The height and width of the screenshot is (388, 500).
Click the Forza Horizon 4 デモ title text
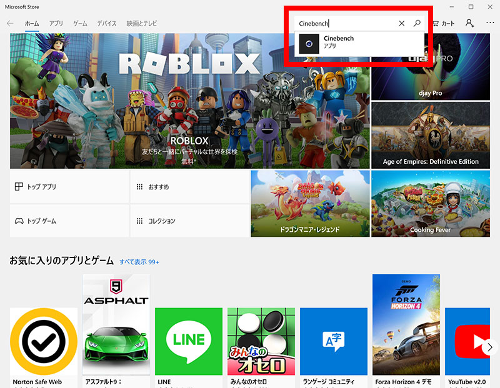pyautogui.click(x=403, y=382)
